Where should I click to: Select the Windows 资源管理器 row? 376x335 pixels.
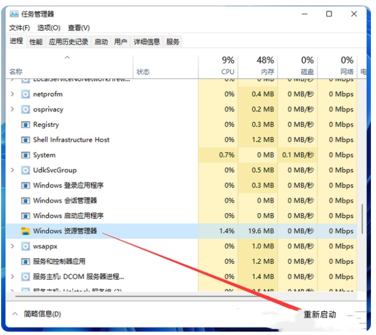pyautogui.click(x=182, y=231)
